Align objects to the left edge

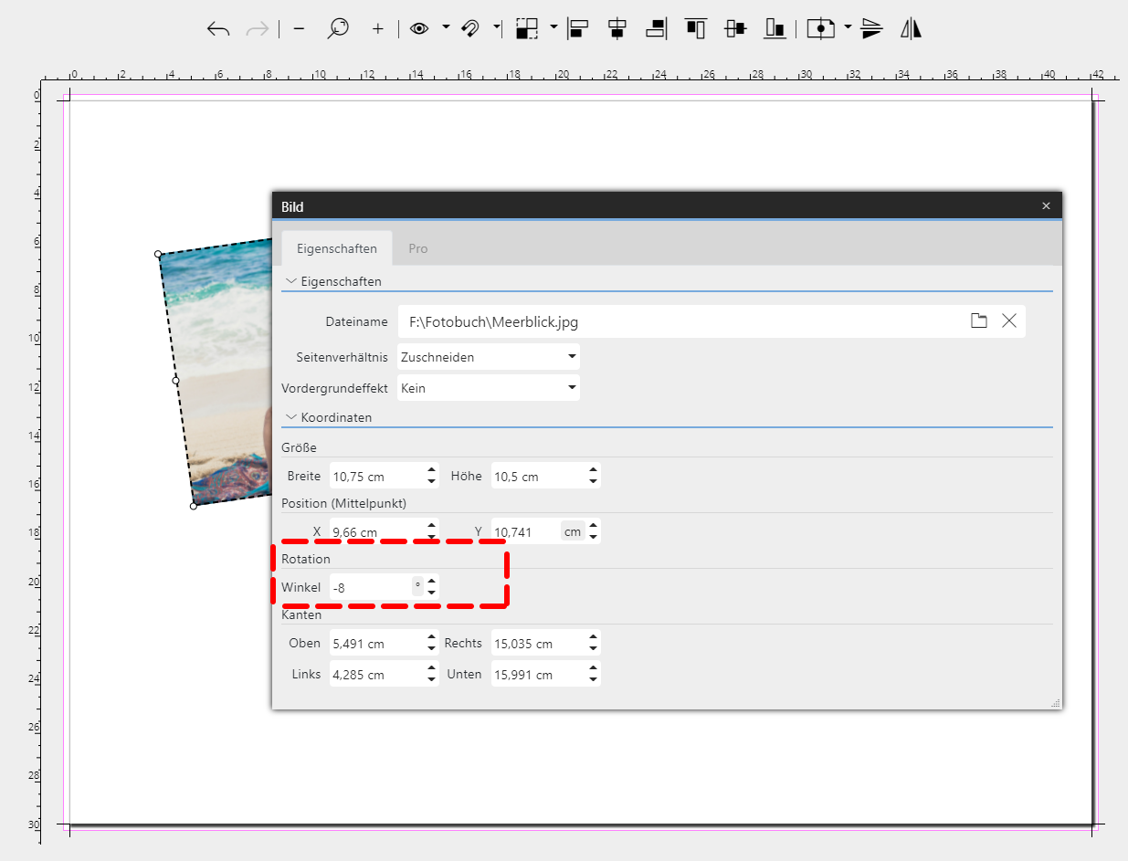coord(577,29)
